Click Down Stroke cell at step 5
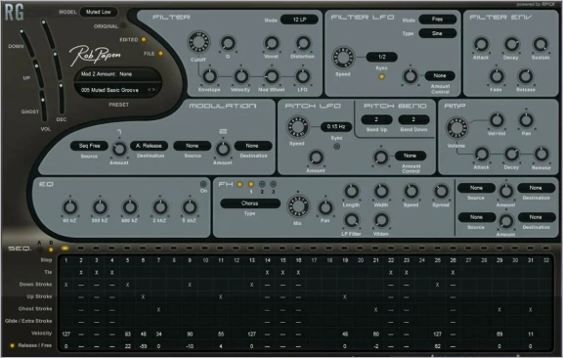 (x=127, y=285)
